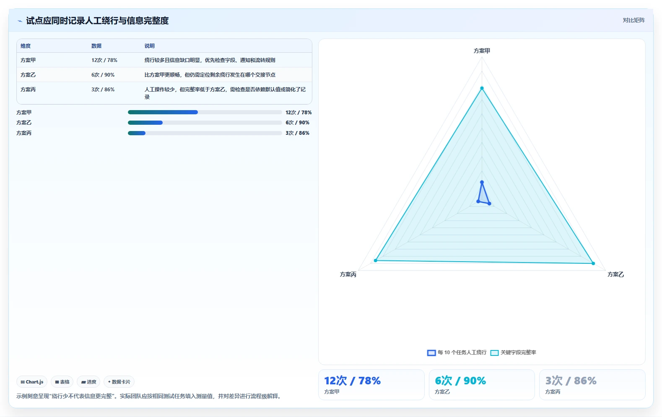Click the 方案乙 progress bar
Image resolution: width=662 pixels, height=417 pixels.
(205, 123)
